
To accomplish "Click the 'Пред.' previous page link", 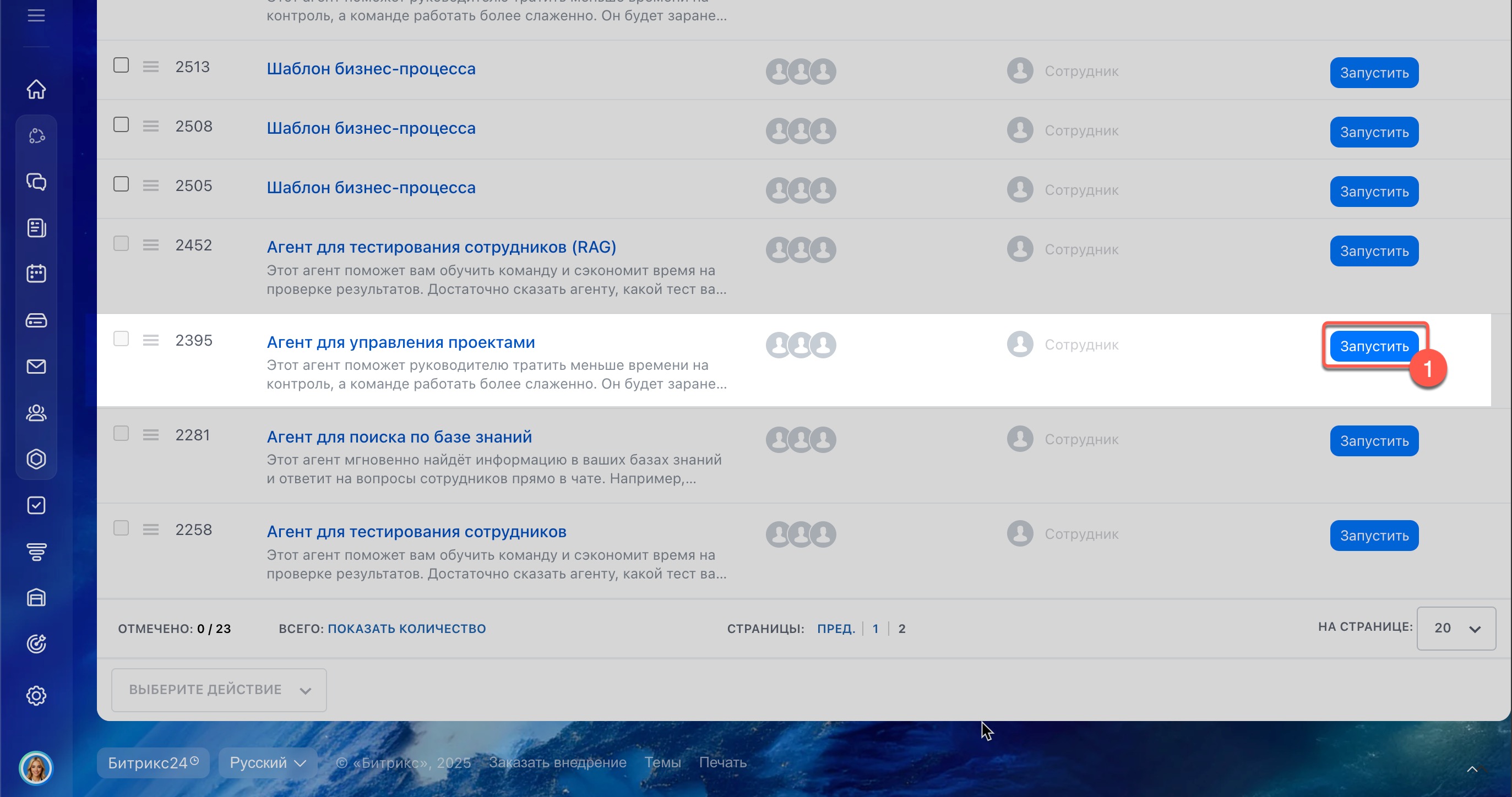I will click(x=836, y=629).
